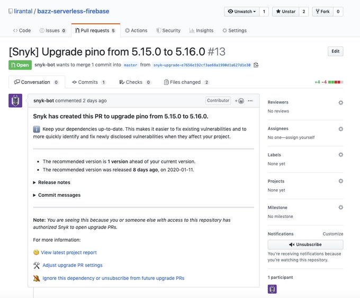Customize notification settings

[333, 234]
